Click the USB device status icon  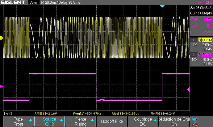(x=194, y=119)
